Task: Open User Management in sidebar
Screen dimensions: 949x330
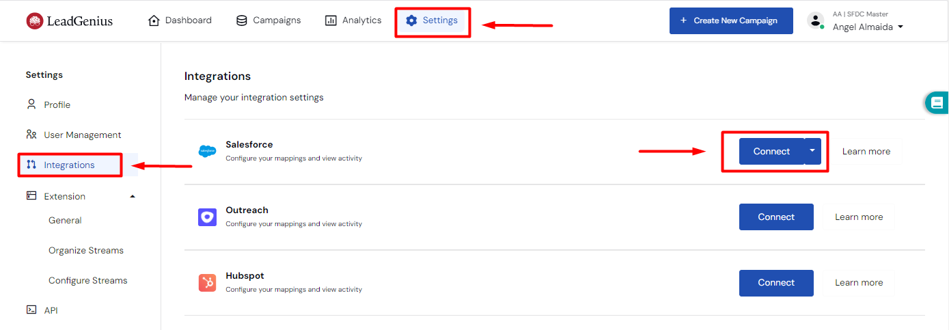Action: pyautogui.click(x=83, y=135)
